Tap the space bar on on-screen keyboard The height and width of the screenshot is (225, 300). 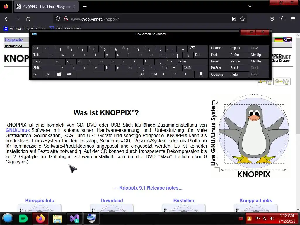point(107,74)
